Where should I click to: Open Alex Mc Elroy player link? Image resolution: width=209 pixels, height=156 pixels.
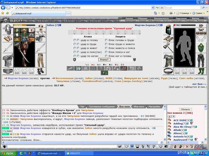182,127
